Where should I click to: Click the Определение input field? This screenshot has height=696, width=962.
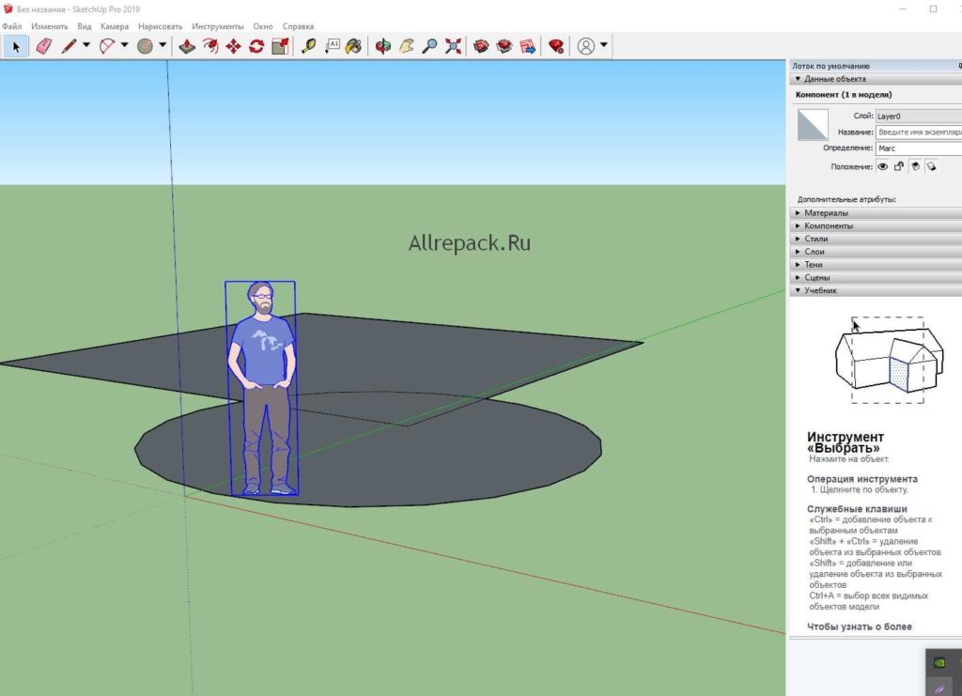click(918, 148)
